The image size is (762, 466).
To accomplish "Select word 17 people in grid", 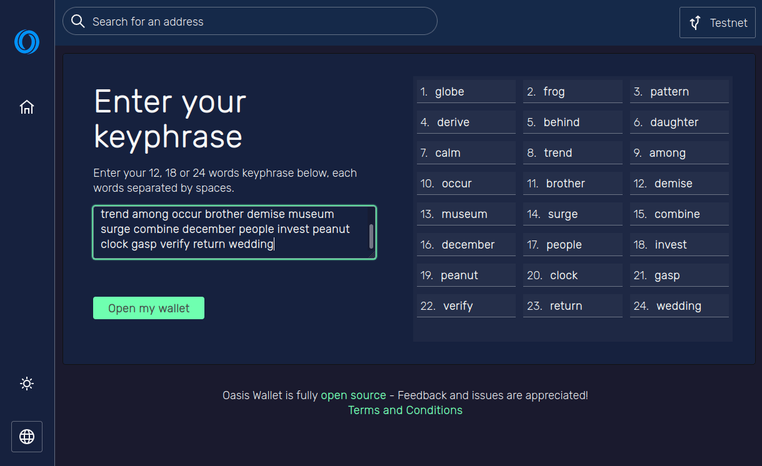I will [573, 245].
